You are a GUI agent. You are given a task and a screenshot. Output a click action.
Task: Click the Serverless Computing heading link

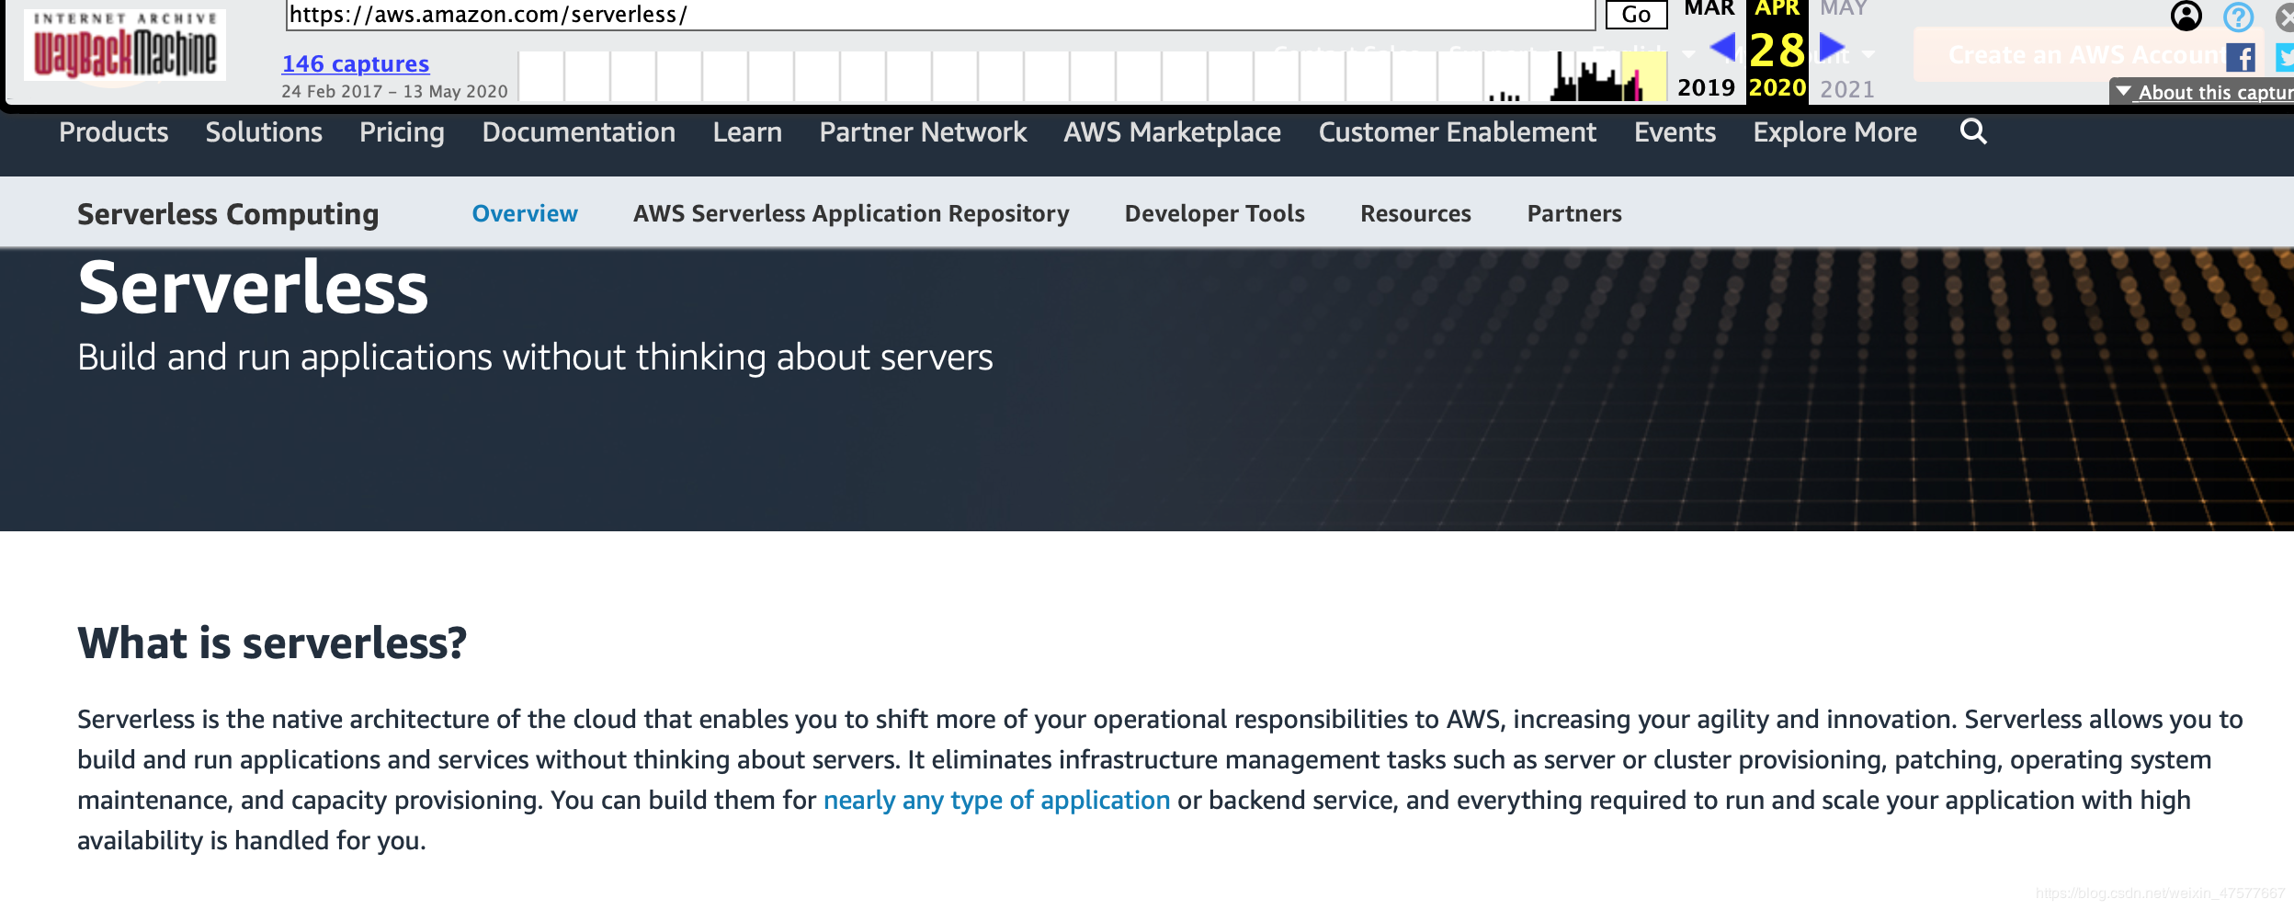(228, 213)
